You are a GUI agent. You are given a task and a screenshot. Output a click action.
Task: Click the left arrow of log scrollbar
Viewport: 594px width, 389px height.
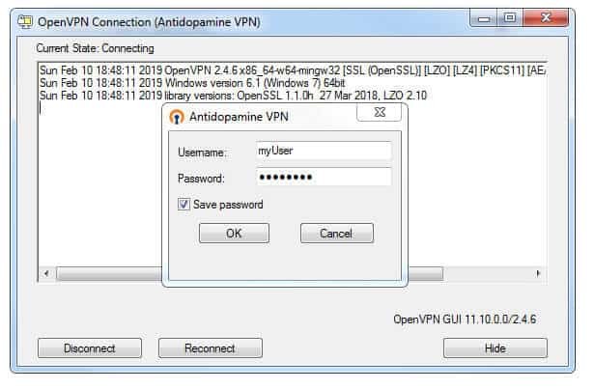46,273
